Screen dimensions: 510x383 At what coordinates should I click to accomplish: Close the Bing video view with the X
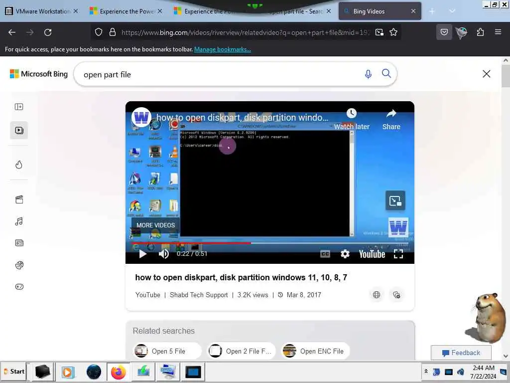(486, 74)
